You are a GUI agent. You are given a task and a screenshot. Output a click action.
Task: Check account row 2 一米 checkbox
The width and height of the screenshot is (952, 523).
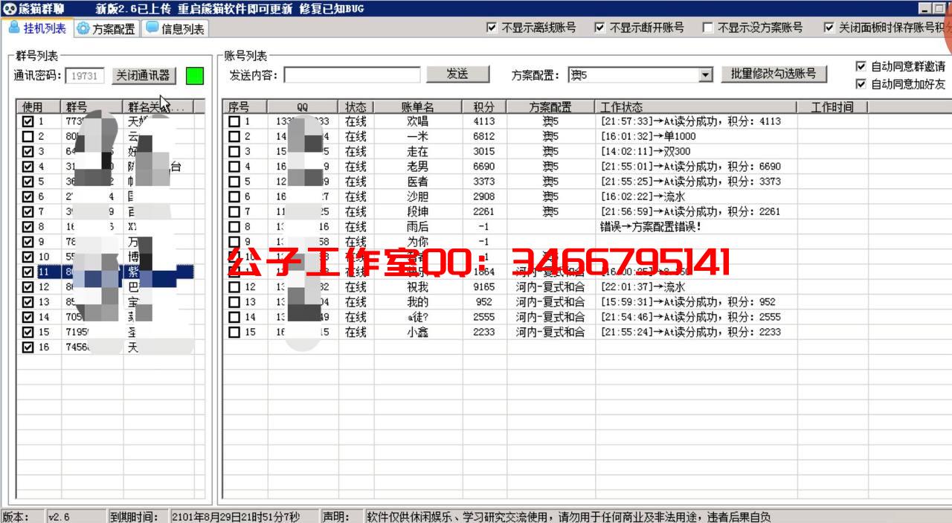tap(234, 136)
